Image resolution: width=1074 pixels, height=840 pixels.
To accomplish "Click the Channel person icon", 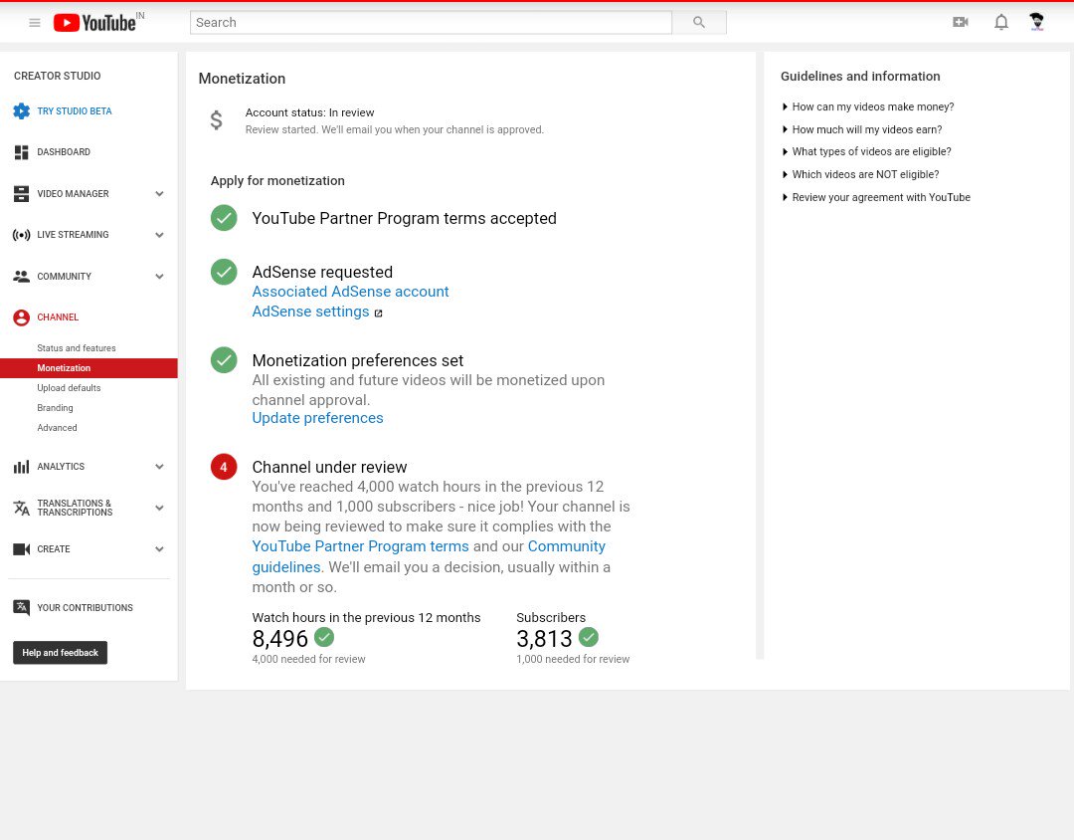I will (x=21, y=317).
